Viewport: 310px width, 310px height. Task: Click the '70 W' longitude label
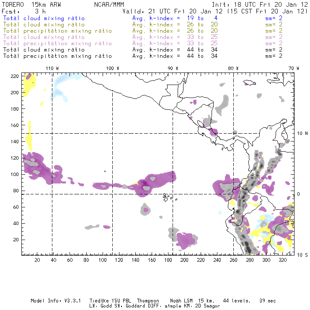(x=294, y=68)
